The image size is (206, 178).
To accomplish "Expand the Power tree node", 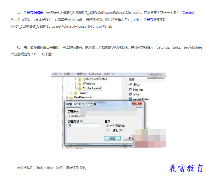I will coord(71,93).
